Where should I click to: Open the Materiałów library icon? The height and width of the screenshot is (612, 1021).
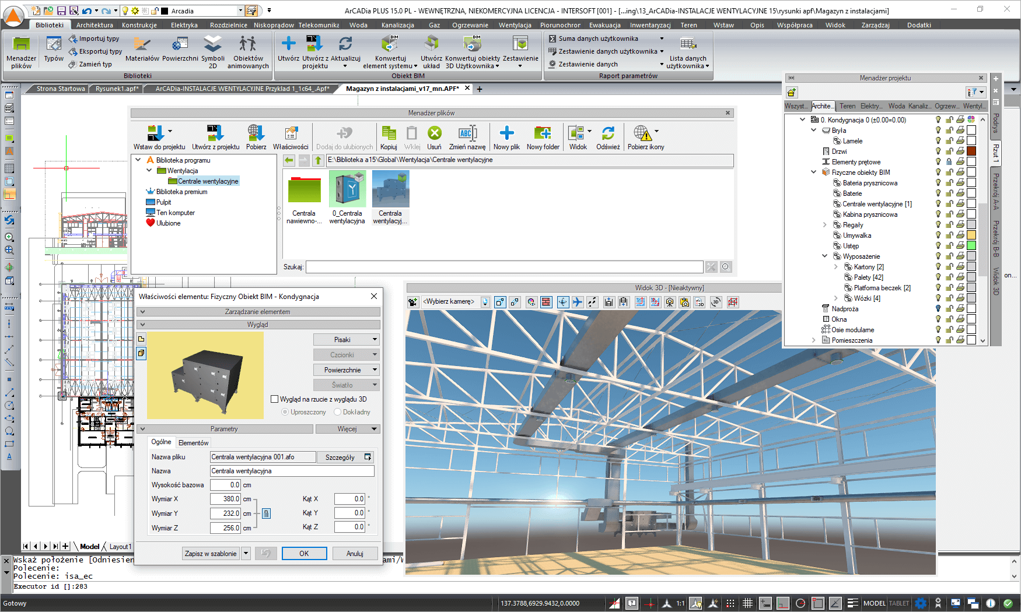point(142,49)
